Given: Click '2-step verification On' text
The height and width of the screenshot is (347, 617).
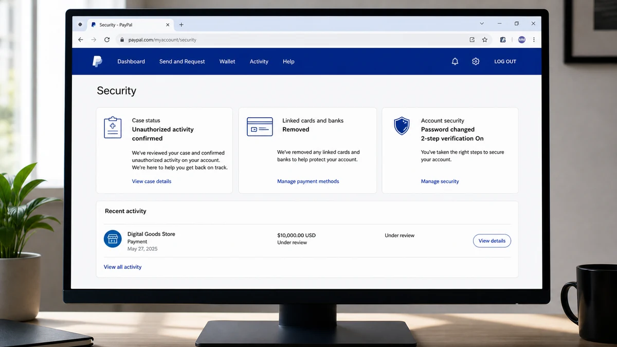Looking at the screenshot, I should [x=452, y=138].
